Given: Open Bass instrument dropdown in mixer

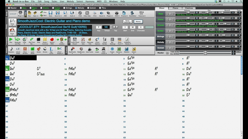Looking at the screenshot, I should pos(240,15).
